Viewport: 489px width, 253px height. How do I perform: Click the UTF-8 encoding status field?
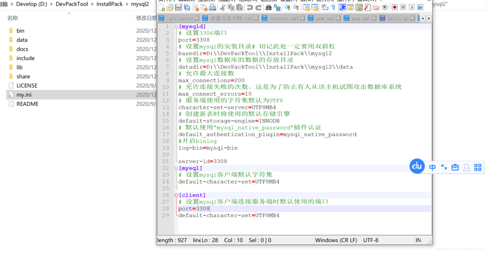tap(370, 240)
